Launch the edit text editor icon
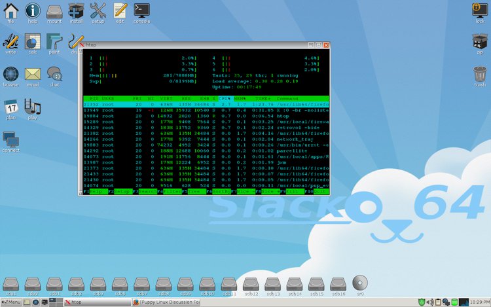This screenshot has height=307, width=491. point(120,12)
